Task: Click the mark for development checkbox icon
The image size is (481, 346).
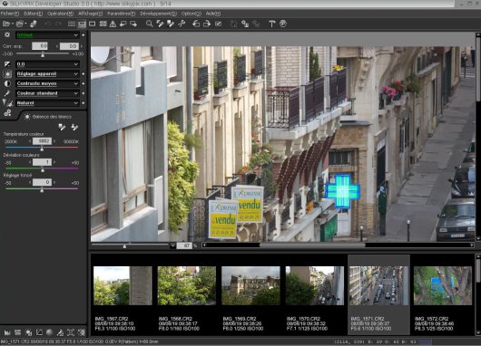Action: coord(218,24)
